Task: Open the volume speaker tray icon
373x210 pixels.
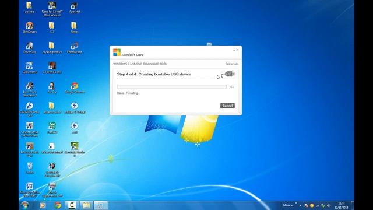Action: (x=329, y=205)
